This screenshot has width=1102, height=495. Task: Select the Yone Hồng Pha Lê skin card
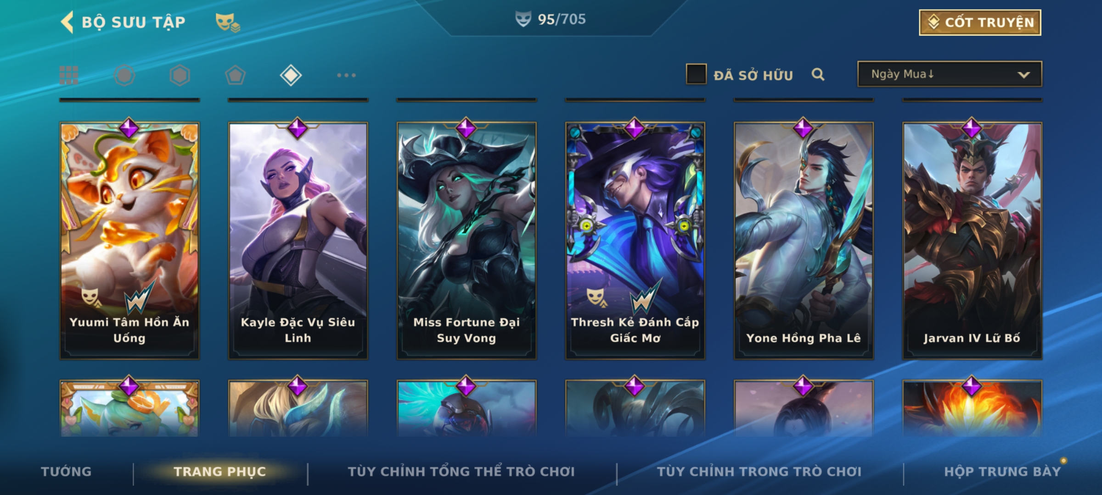click(804, 241)
